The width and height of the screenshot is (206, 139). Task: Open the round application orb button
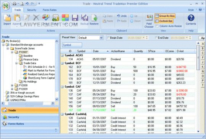(6, 6)
